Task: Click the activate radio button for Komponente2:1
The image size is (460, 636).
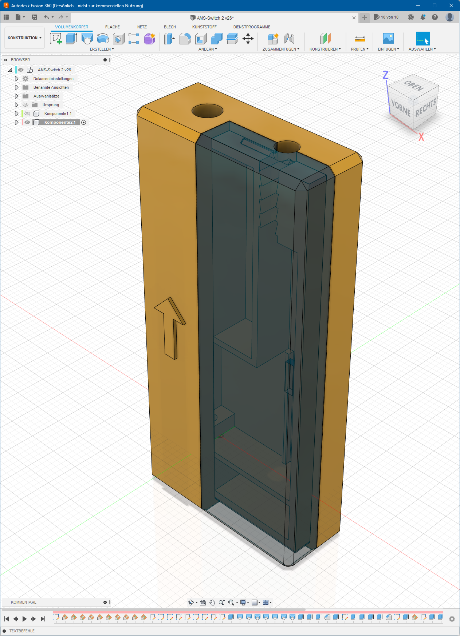Action: coord(84,122)
